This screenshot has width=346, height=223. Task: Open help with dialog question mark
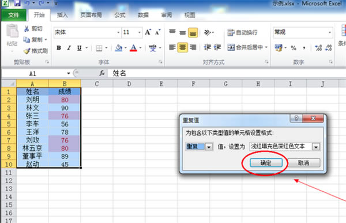(296, 118)
